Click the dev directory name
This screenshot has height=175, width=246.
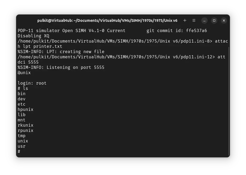pos(21,99)
